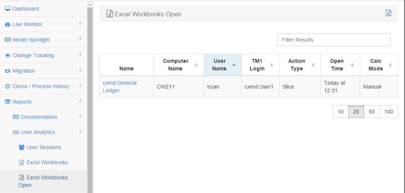Image resolution: width=405 pixels, height=193 pixels.
Task: Click the Dashboard monitor icon
Action: click(8, 9)
